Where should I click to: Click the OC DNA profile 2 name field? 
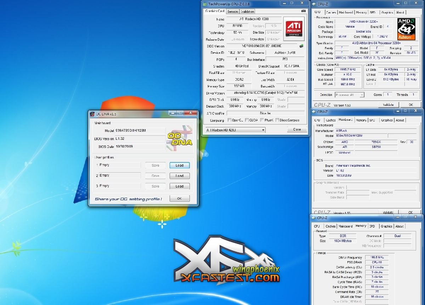[x=120, y=176]
